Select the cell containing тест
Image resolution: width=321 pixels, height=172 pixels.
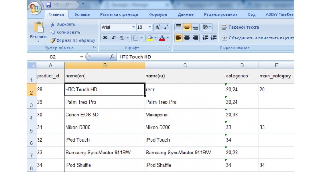pyautogui.click(x=185, y=89)
